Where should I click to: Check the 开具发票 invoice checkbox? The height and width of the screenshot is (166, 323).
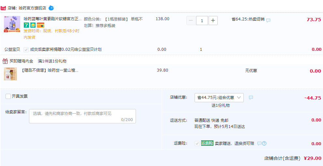8,96
